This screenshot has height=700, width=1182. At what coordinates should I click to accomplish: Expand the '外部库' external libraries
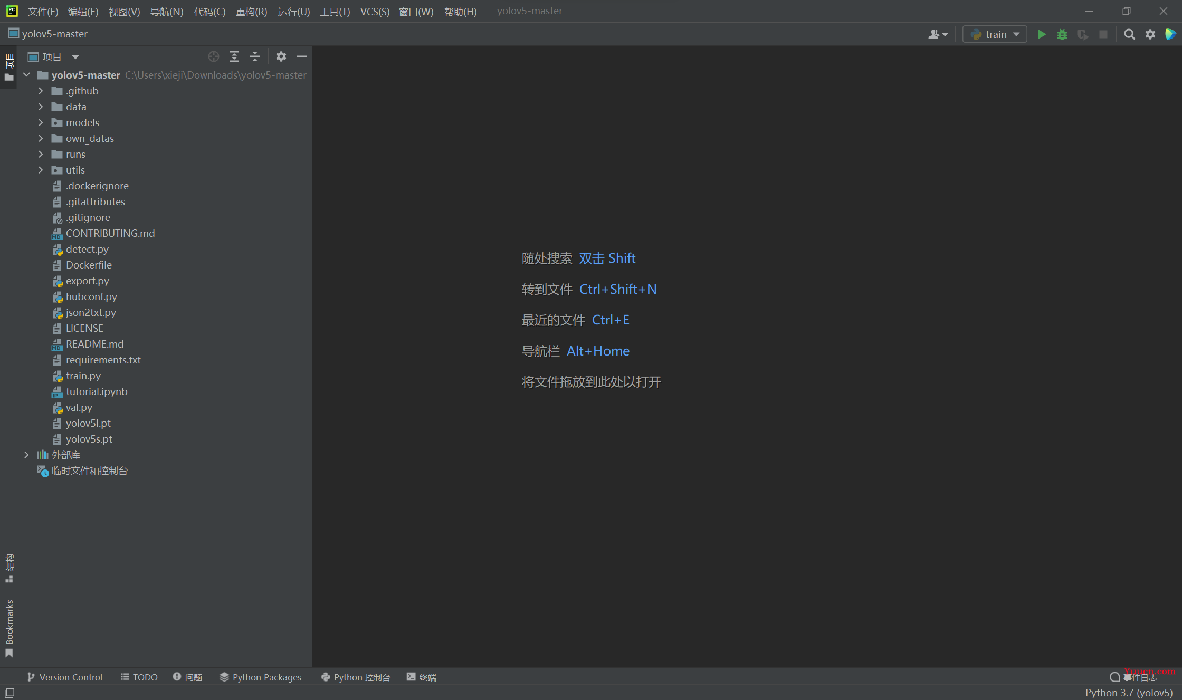point(26,455)
